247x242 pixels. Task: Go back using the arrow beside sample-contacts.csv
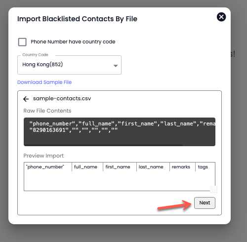tap(26, 99)
